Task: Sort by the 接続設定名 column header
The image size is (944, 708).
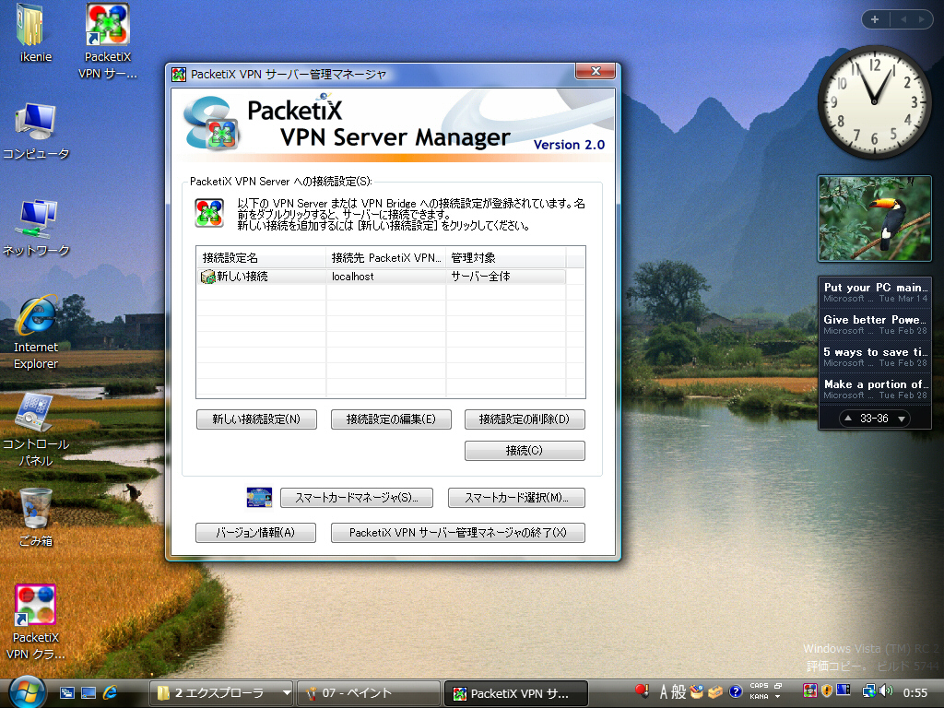Action: 261,257
